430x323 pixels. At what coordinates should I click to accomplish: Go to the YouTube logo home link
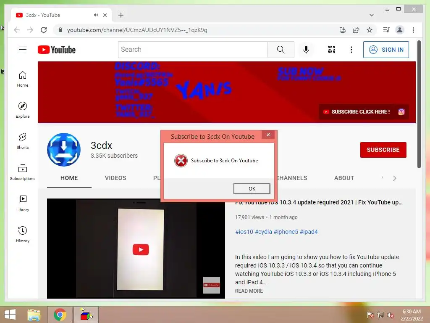57,50
